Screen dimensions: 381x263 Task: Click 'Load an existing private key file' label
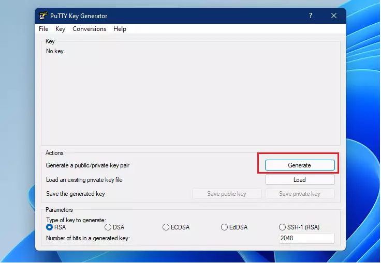[x=84, y=180]
